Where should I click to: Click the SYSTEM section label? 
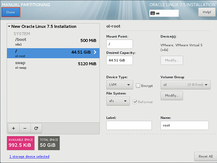pyautogui.click(x=22, y=33)
